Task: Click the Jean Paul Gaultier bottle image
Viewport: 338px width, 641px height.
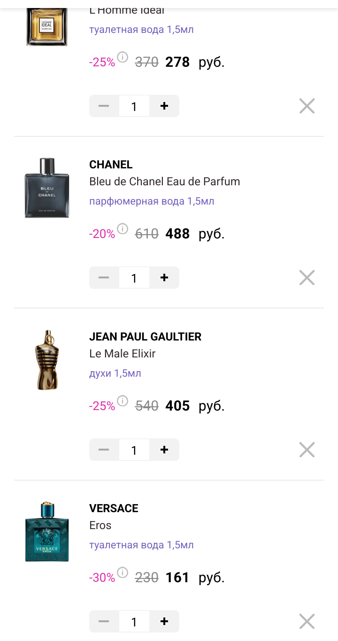Action: tap(47, 360)
